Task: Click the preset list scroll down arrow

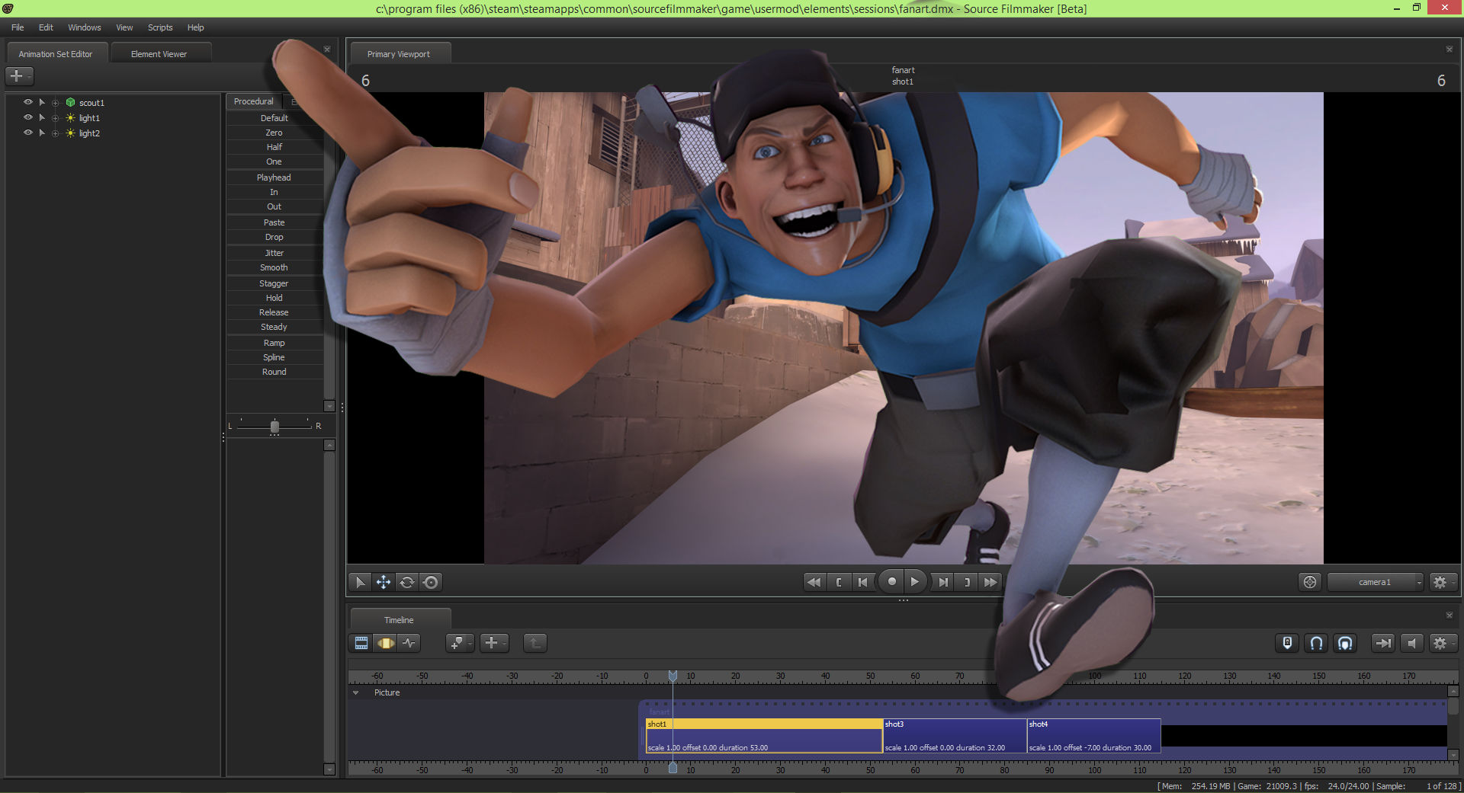Action: coord(329,406)
